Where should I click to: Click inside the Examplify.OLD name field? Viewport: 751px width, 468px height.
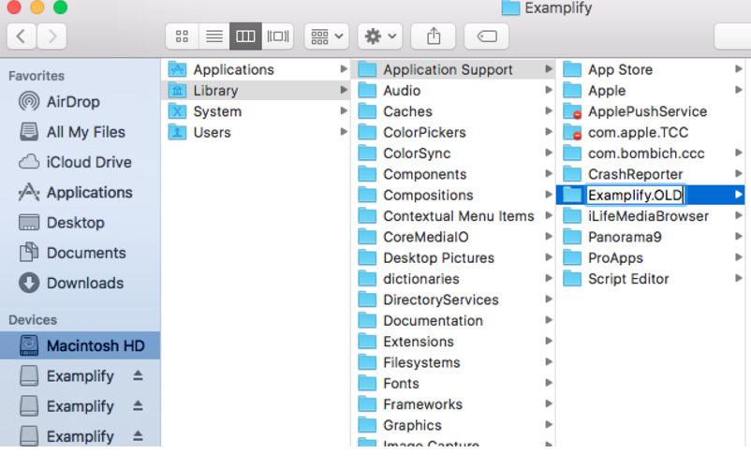[636, 196]
